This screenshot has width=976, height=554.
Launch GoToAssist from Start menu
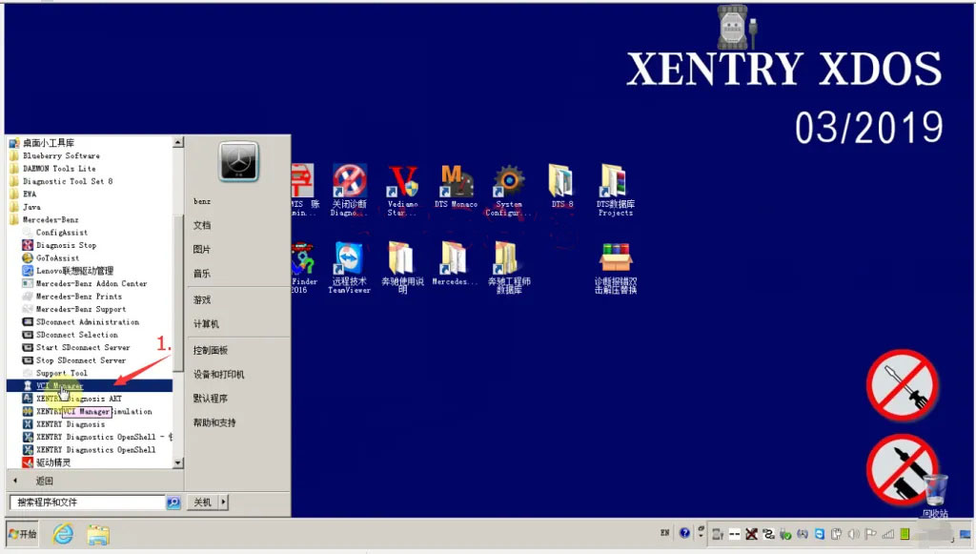tap(51, 257)
